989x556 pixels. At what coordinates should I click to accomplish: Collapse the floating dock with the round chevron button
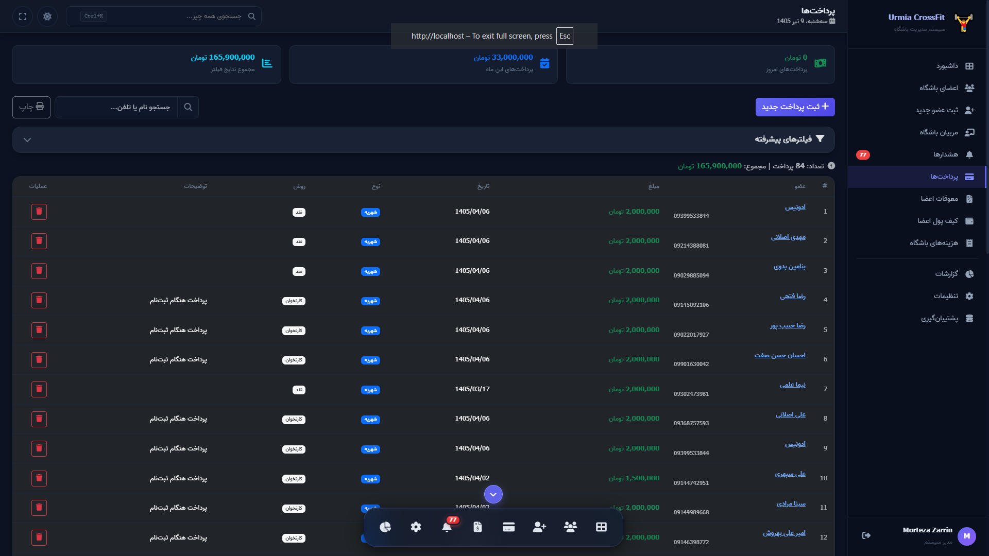(x=493, y=494)
